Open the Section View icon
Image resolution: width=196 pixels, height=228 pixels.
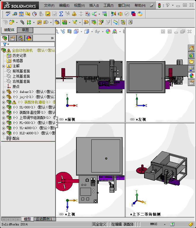click(x=69, y=31)
